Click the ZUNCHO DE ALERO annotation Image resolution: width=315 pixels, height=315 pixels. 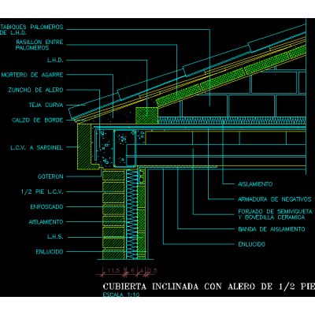[x=35, y=90]
